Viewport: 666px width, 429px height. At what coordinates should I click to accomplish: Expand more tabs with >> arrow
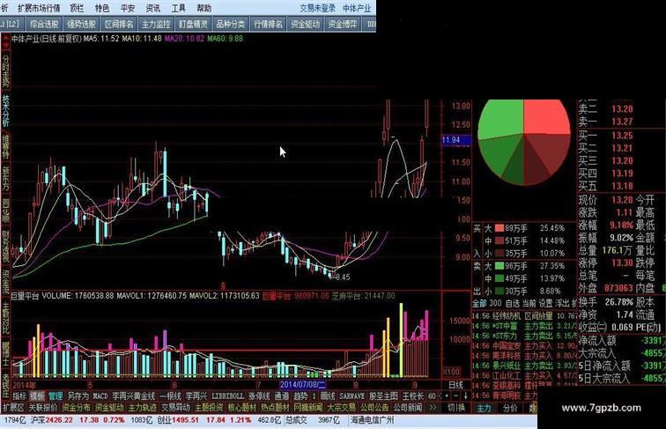433,407
